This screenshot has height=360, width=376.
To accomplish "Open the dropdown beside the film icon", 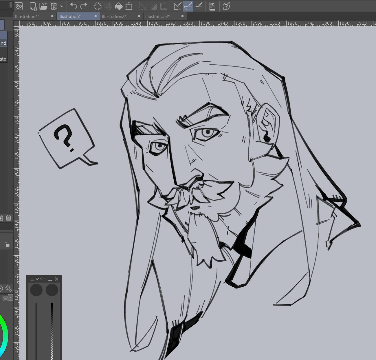I will coord(10,297).
